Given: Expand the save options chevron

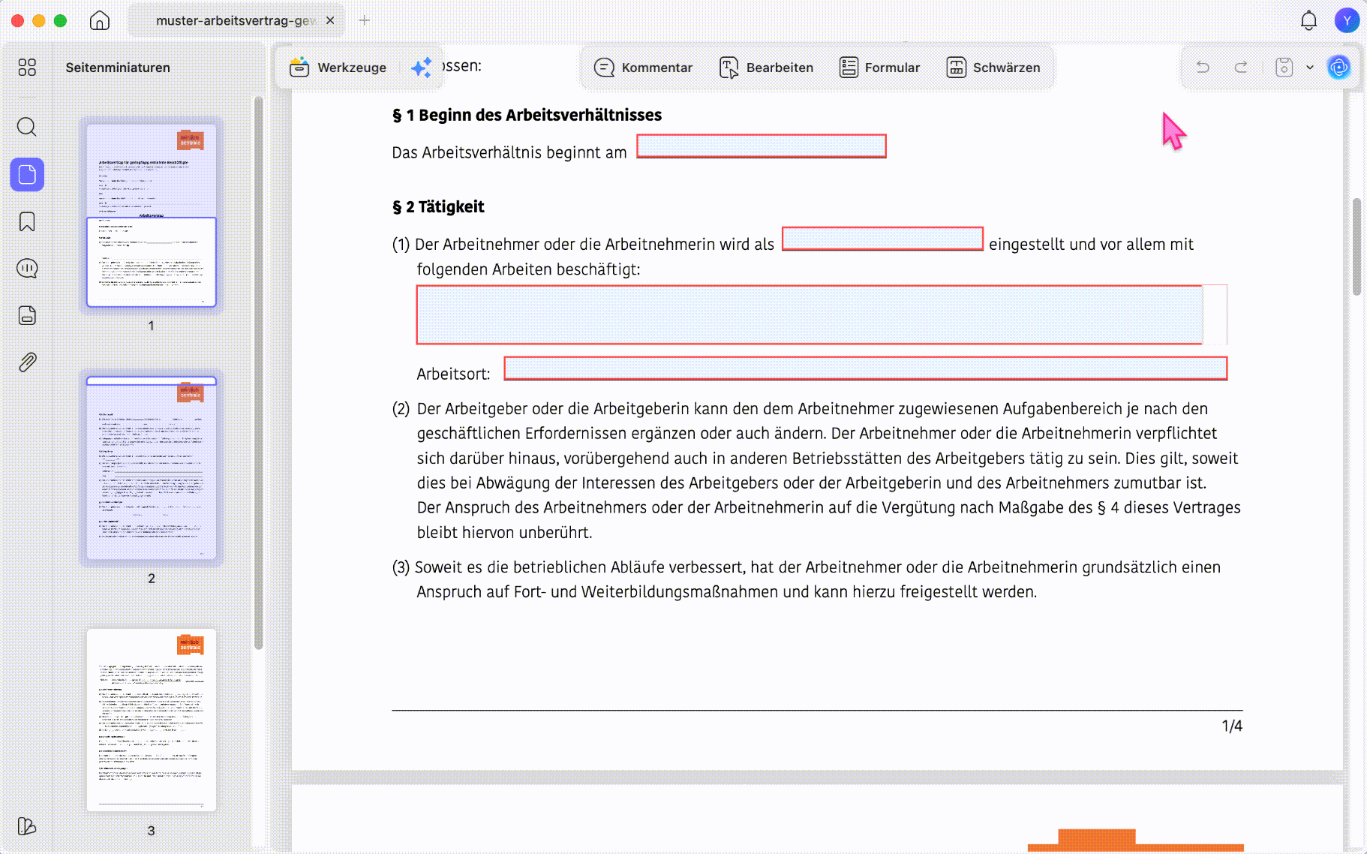Looking at the screenshot, I should pyautogui.click(x=1310, y=68).
